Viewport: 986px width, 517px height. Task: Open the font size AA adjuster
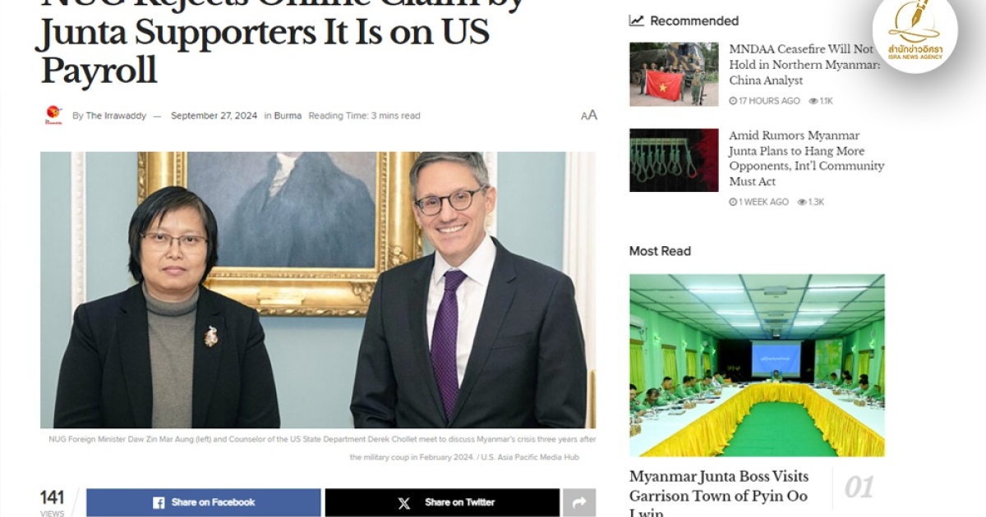pos(588,116)
